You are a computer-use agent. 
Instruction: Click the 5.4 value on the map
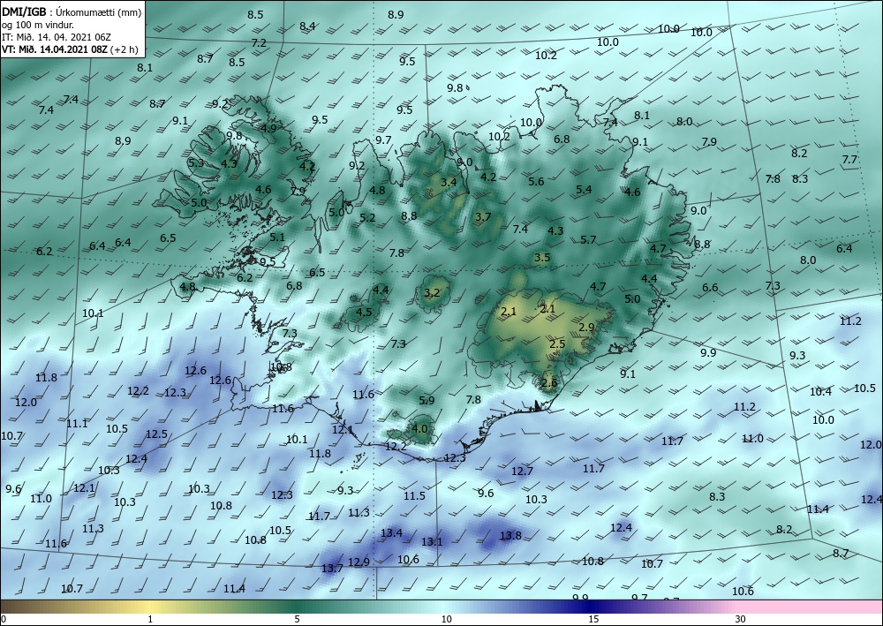pyautogui.click(x=584, y=190)
